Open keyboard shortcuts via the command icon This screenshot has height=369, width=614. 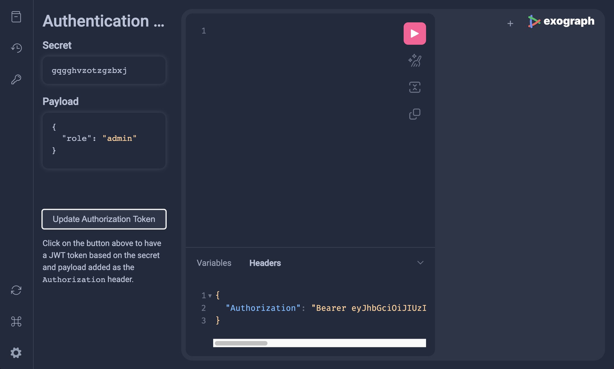[x=16, y=322]
